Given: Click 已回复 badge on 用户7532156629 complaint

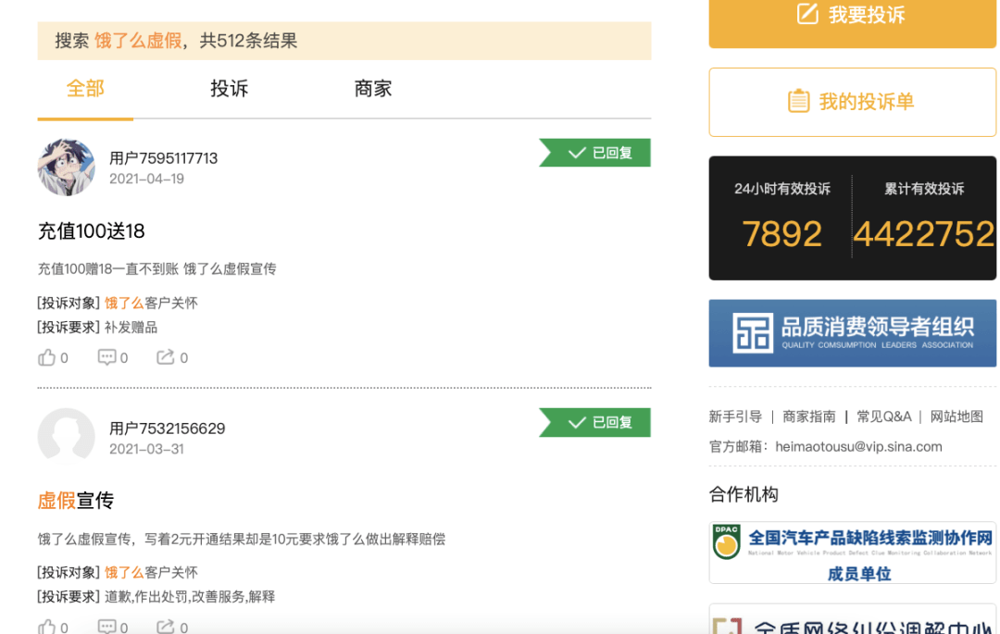Looking at the screenshot, I should (595, 422).
